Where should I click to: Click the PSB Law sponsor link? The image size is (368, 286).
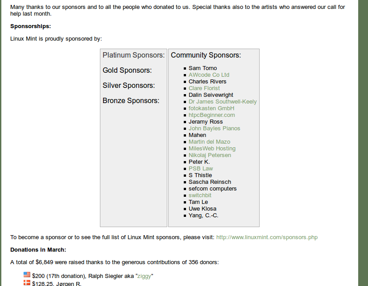201,169
